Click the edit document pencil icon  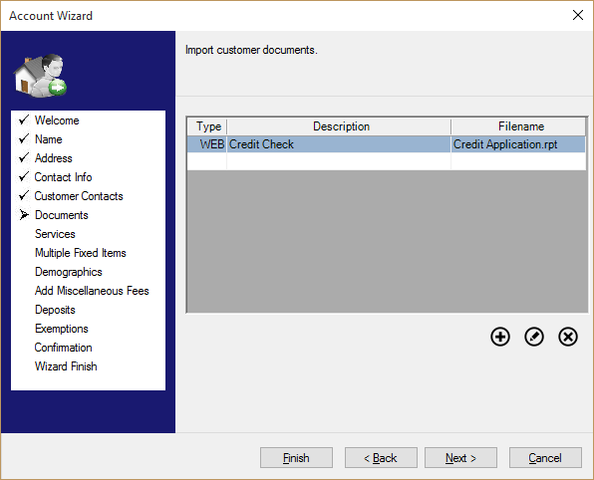(x=534, y=337)
